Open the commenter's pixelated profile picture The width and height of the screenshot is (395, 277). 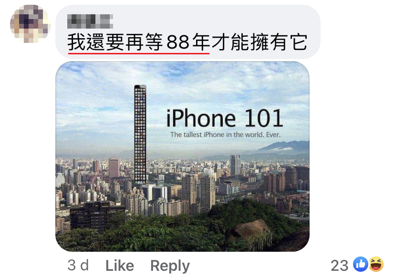tap(30, 24)
